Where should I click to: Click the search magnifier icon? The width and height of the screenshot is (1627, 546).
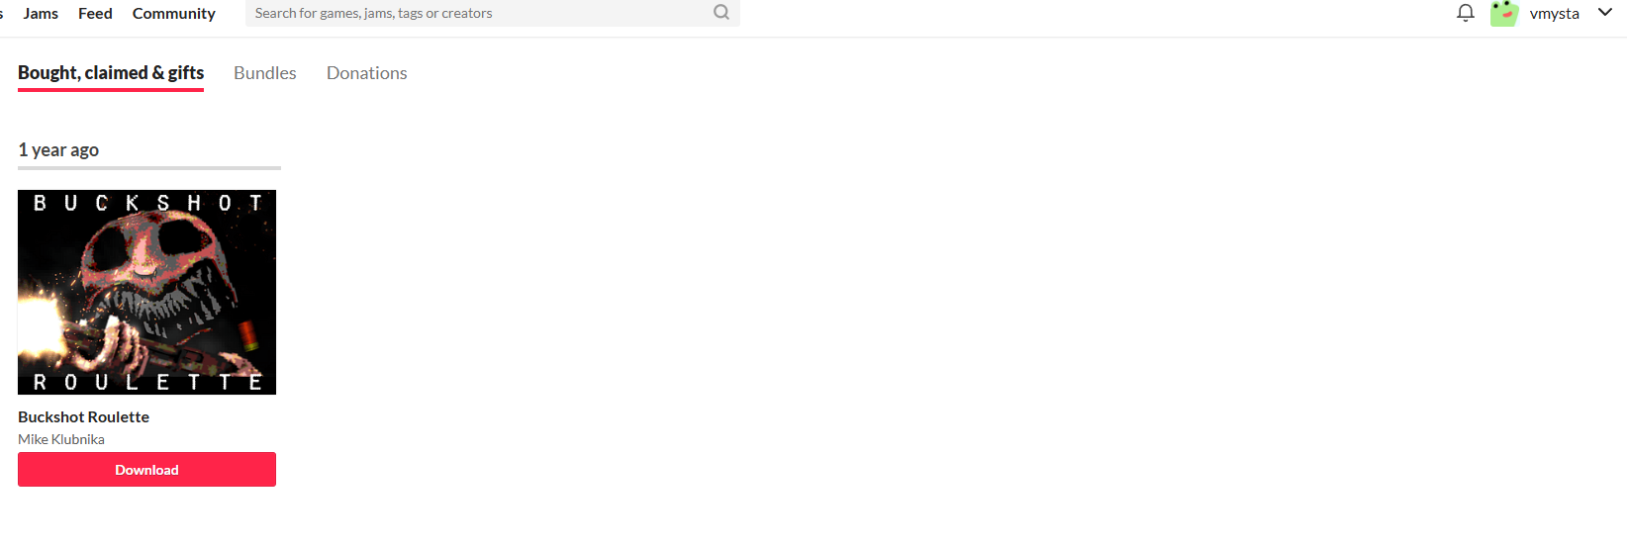(x=721, y=12)
